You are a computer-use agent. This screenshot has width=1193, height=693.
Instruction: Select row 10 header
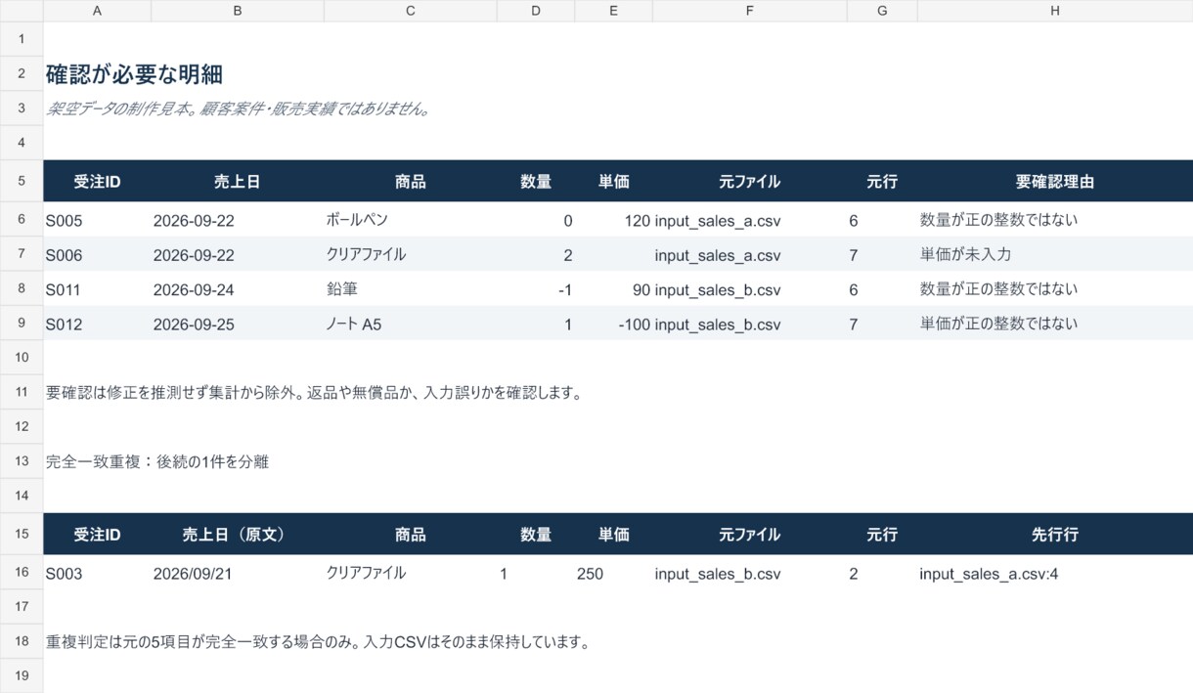click(22, 358)
